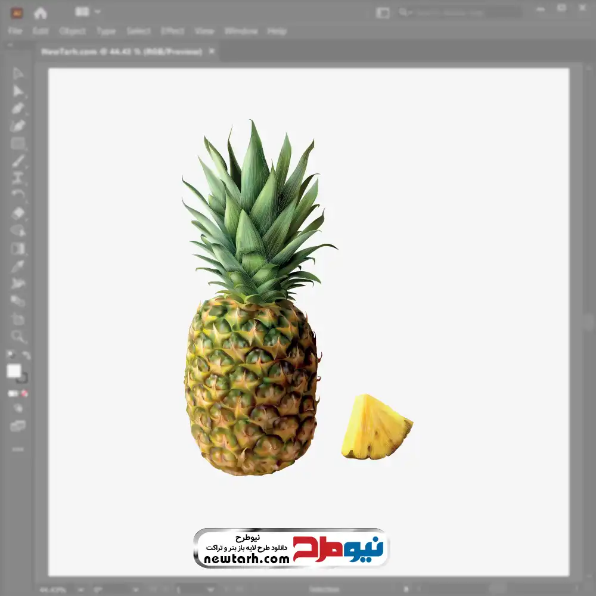Click the white Fill color swatch
Image resolution: width=596 pixels, height=596 pixels.
coord(14,371)
